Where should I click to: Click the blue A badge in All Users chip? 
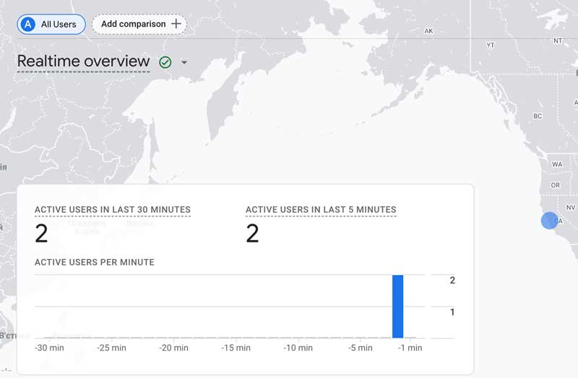click(28, 25)
